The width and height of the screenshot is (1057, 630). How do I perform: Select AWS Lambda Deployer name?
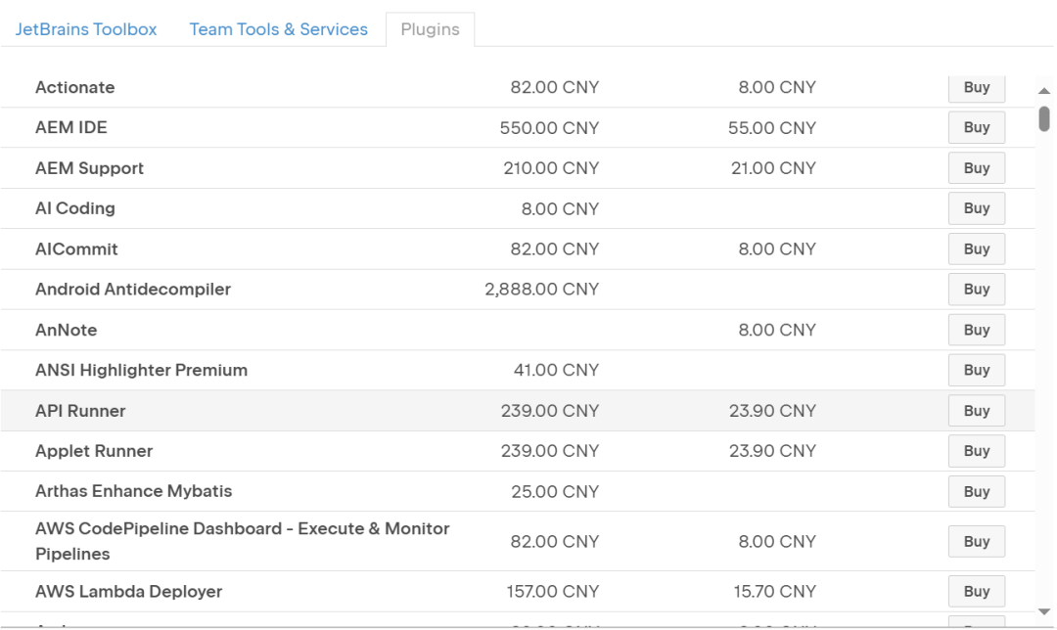click(x=129, y=591)
